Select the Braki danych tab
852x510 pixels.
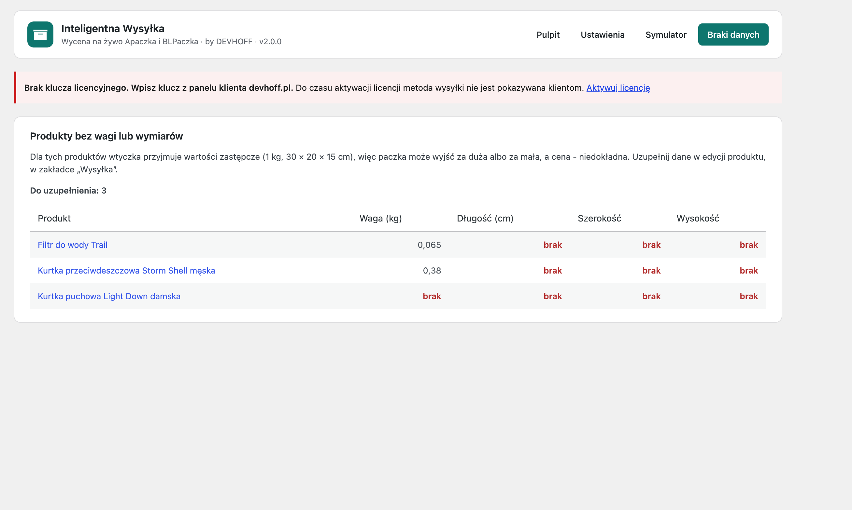click(733, 34)
